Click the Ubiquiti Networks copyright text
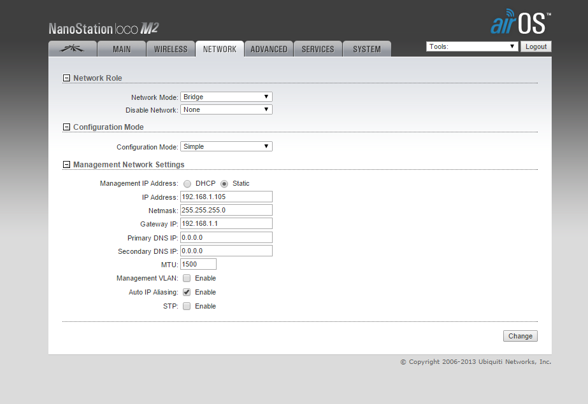 [476, 361]
